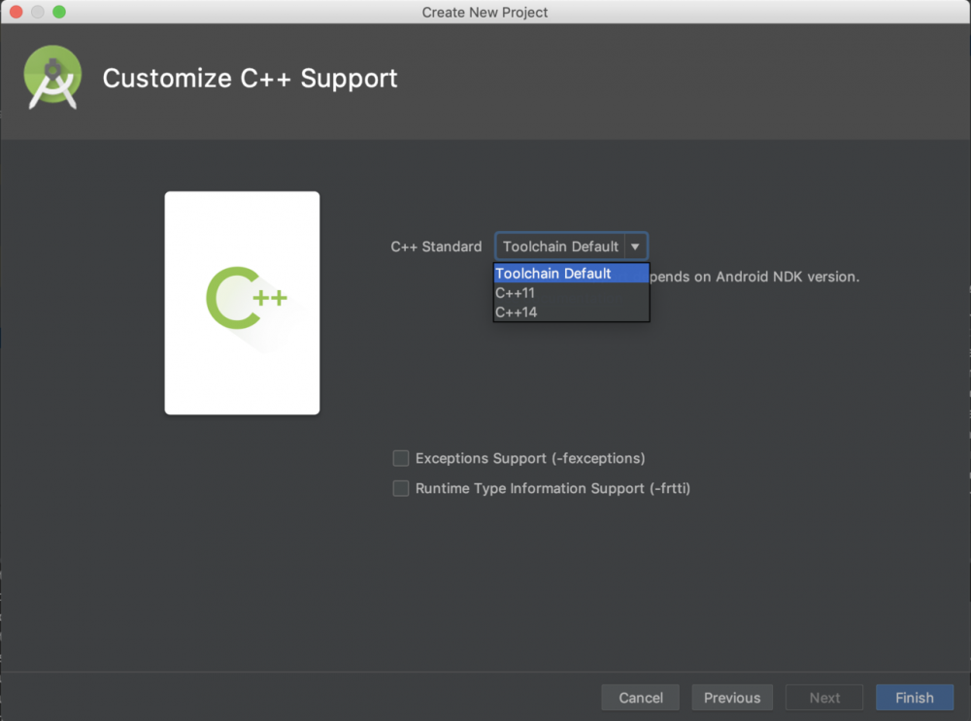Enable Runtime Type Information Support checkbox

coord(401,488)
